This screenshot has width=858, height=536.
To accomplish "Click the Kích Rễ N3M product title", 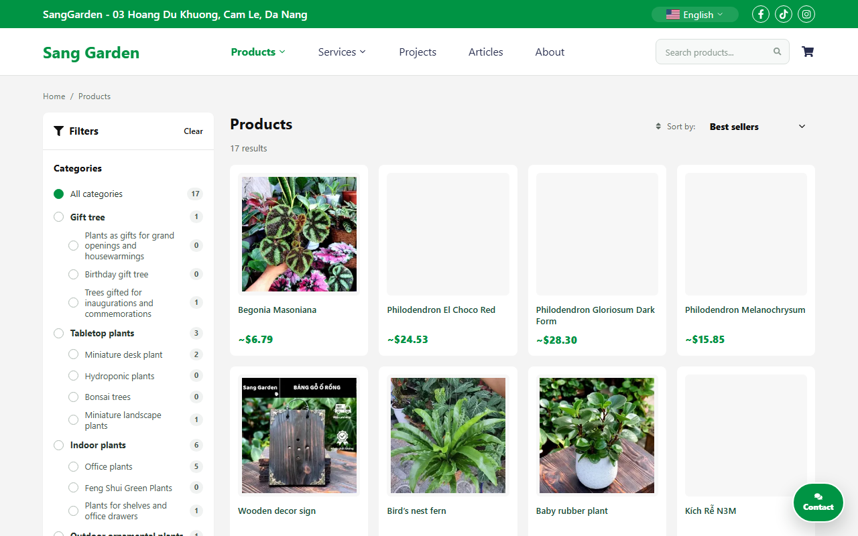I will pos(711,511).
